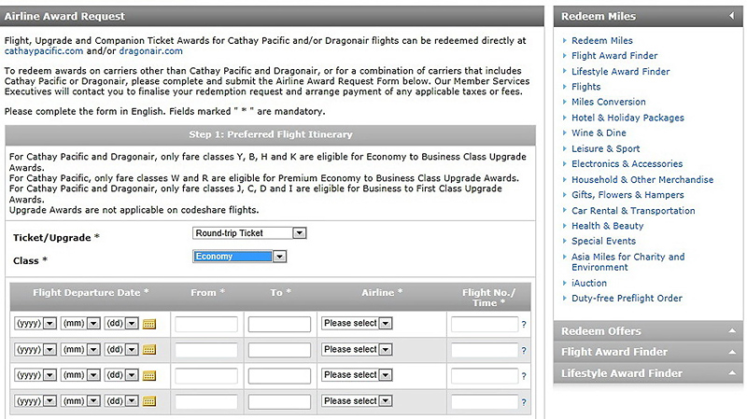Image resolution: width=747 pixels, height=419 pixels.
Task: Click To field in second flight row
Action: pos(279,351)
